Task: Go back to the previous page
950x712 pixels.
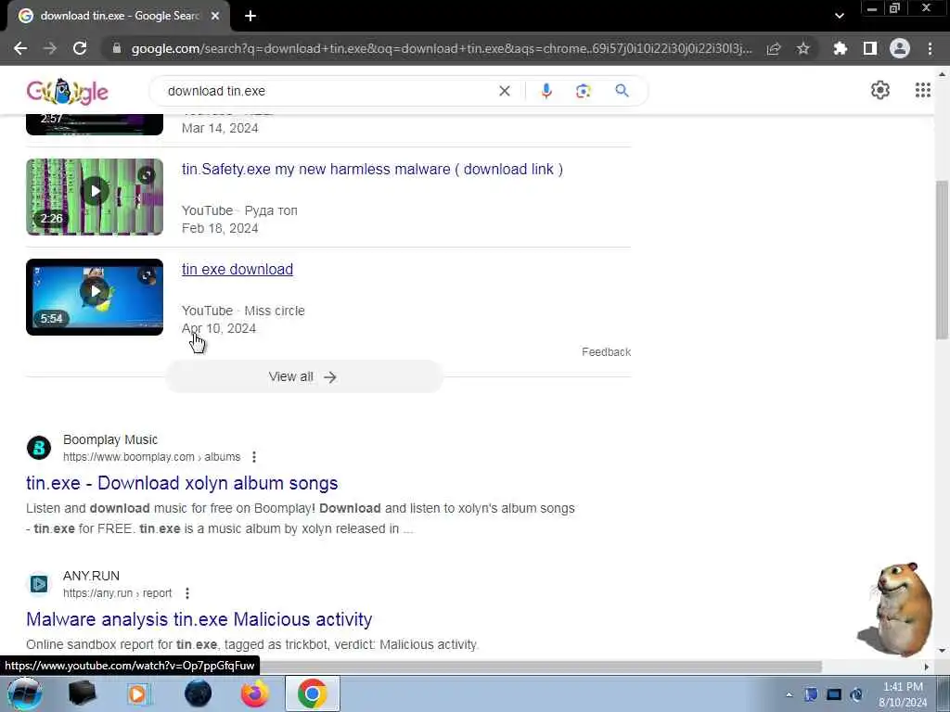Action: [20, 48]
